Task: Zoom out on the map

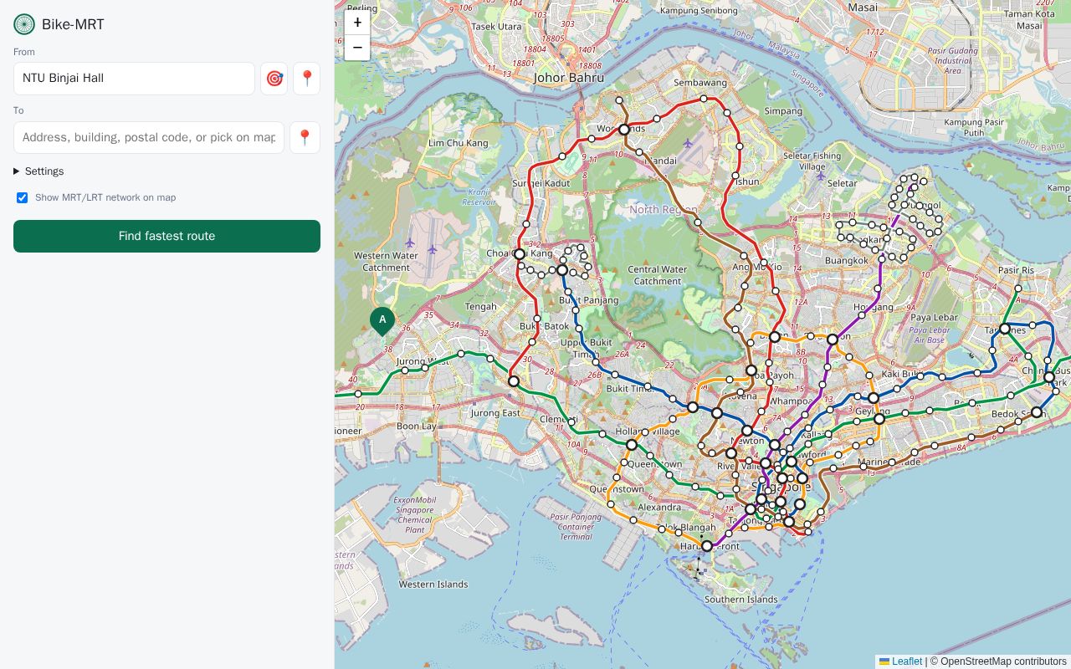Action: pos(357,48)
